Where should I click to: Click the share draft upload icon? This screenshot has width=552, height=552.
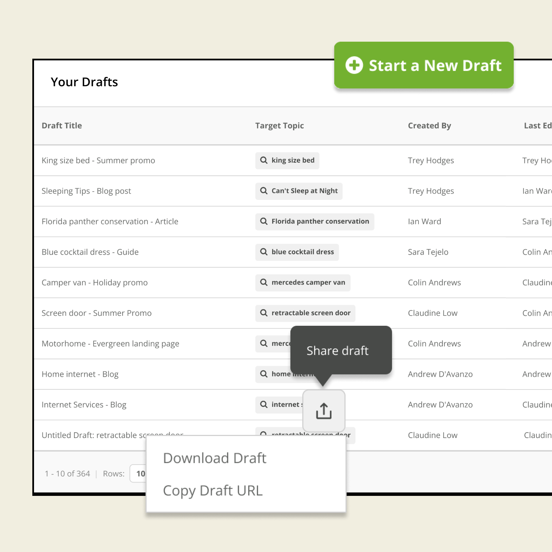(324, 411)
